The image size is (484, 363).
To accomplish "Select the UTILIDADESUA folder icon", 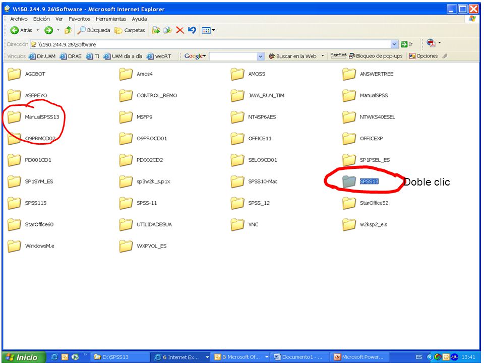I will (126, 224).
